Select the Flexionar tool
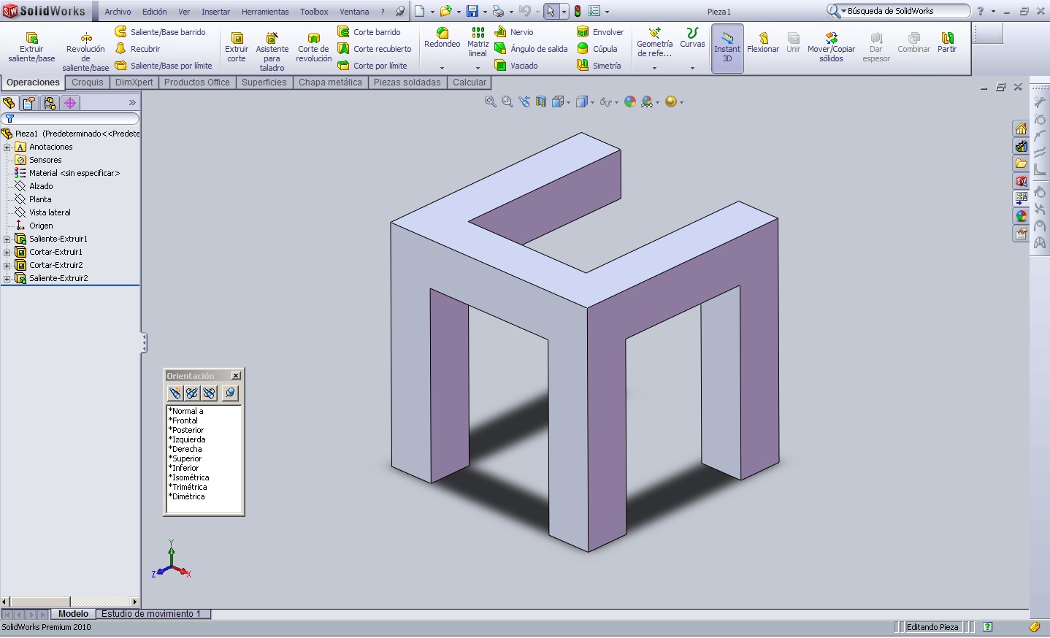The height and width of the screenshot is (638, 1050). click(x=763, y=42)
